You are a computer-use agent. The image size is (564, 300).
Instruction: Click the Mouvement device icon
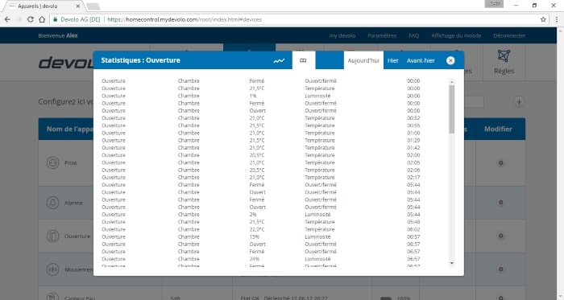52,269
